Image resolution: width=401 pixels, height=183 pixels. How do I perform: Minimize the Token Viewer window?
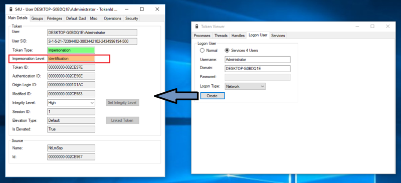click(357, 27)
